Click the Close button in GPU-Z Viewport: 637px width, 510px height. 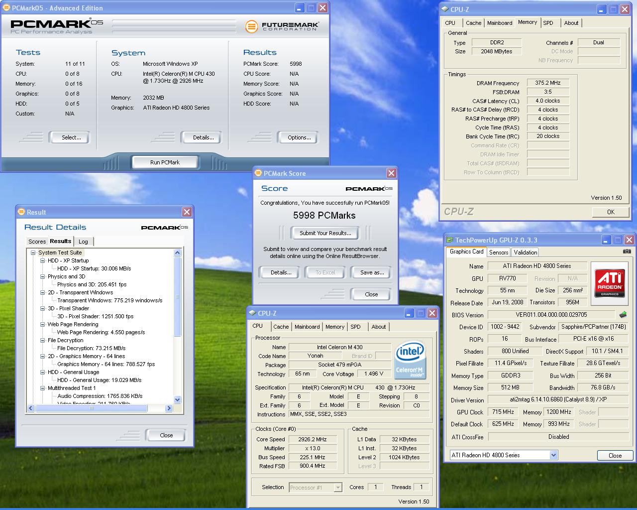[615, 455]
